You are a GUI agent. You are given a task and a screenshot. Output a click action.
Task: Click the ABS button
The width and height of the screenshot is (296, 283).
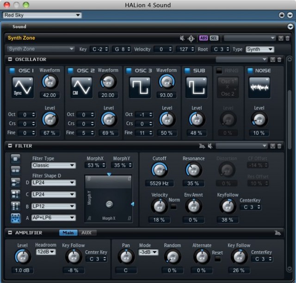pyautogui.click(x=203, y=38)
